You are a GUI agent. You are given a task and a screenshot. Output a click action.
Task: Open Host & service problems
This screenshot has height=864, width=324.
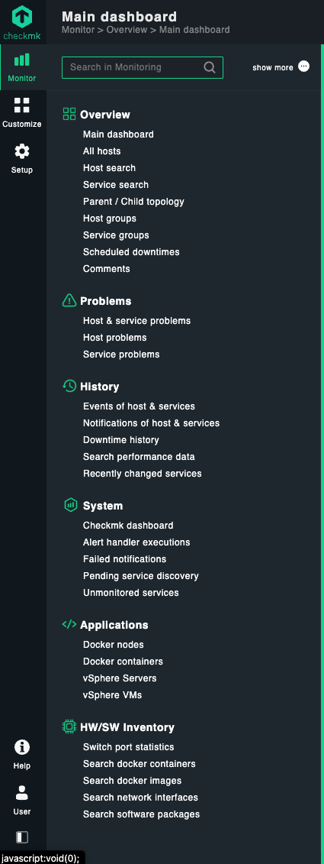(x=137, y=321)
